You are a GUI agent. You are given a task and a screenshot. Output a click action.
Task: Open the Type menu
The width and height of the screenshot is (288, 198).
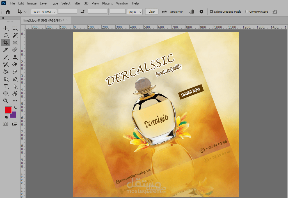pos(54,3)
